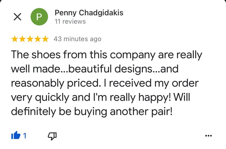Click the "43 minutes ago" timestamp
This screenshot has width=226, height=149.
(77, 39)
